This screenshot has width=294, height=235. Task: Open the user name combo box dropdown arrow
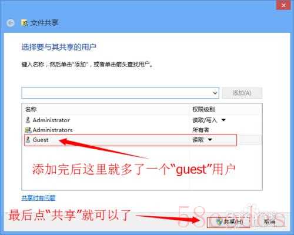tap(215, 93)
